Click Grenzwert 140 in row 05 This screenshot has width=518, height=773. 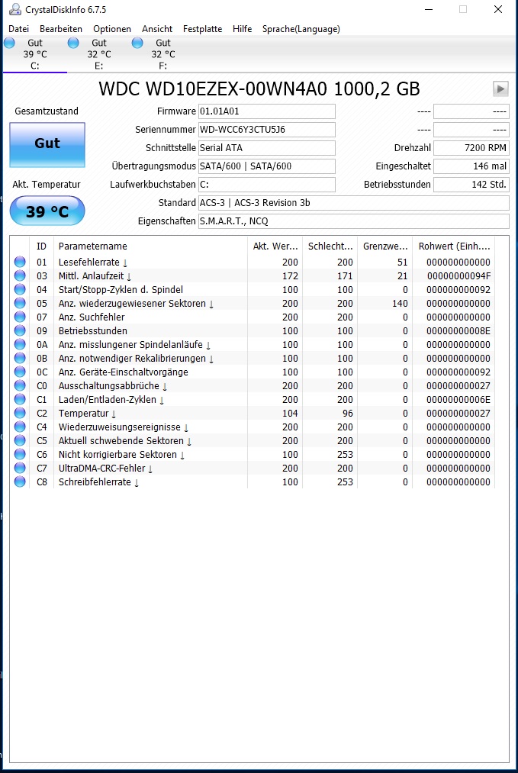click(401, 303)
